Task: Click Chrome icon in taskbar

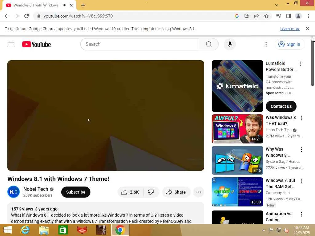Action: pos(120,230)
